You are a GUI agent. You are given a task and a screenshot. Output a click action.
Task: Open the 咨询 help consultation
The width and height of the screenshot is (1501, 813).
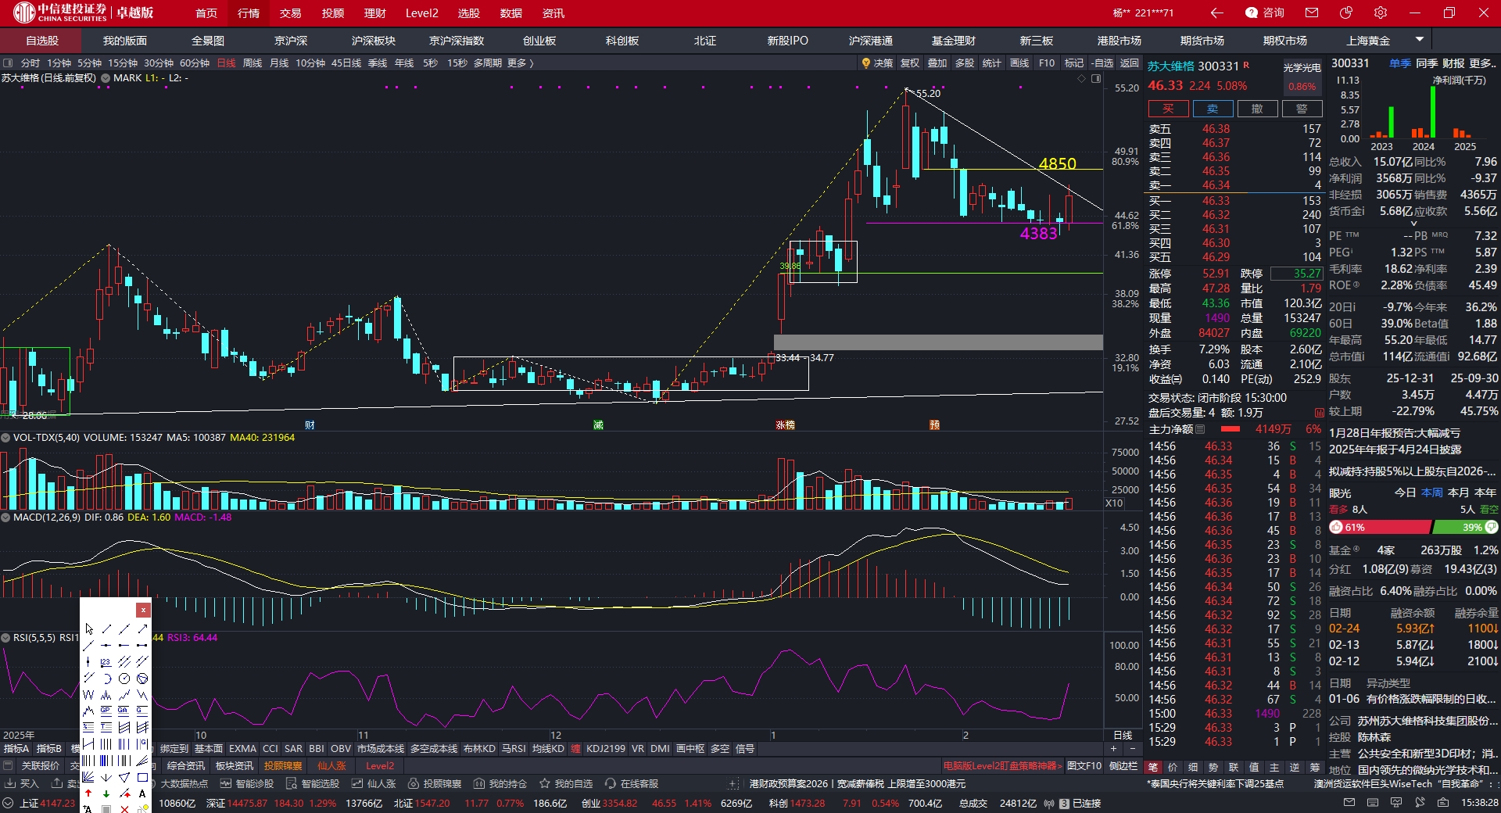1265,13
